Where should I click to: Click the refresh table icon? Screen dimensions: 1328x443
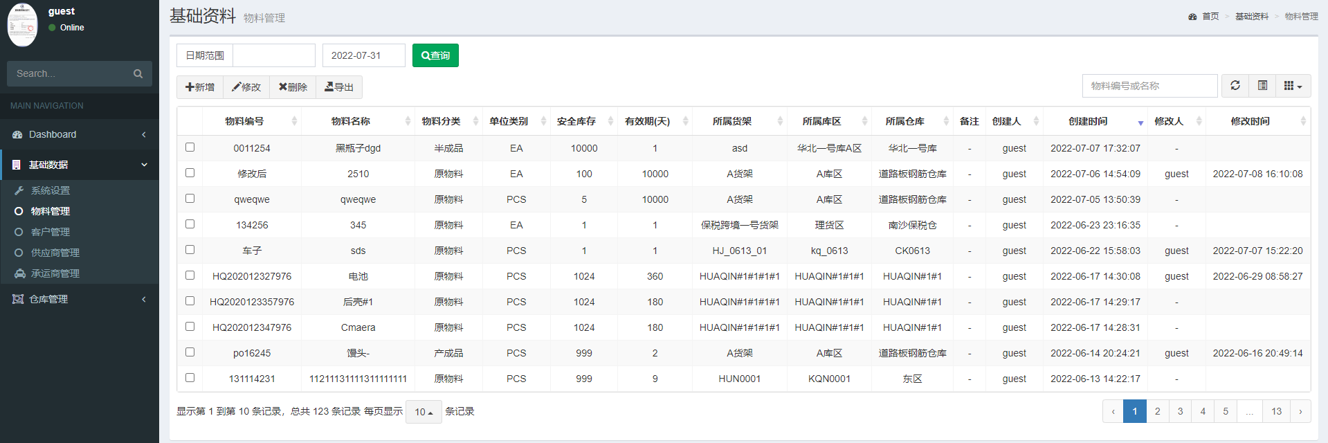[x=1235, y=86]
